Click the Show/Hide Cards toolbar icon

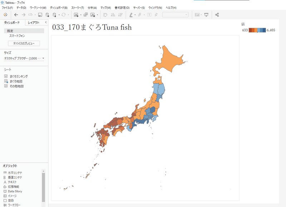(x=197, y=15)
